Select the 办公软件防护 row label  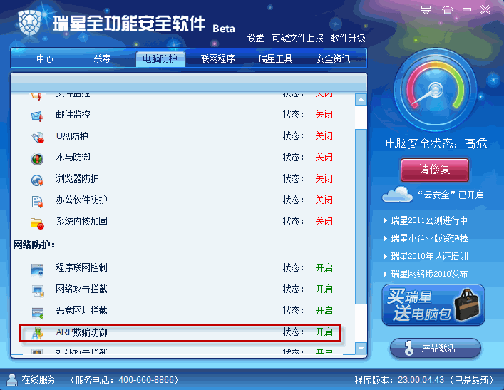click(x=82, y=200)
